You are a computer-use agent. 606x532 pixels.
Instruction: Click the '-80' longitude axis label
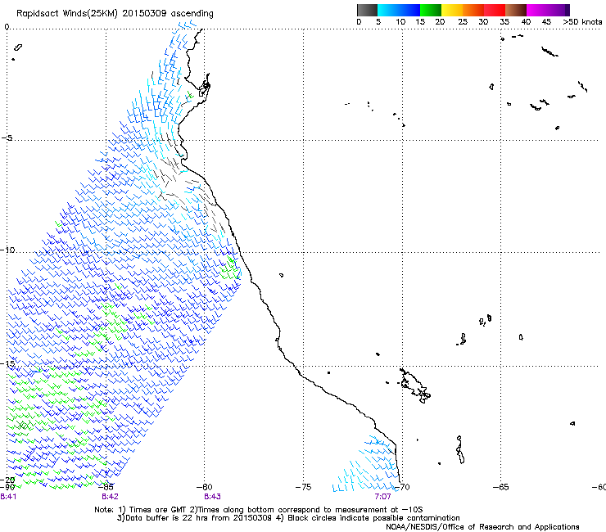coord(205,487)
